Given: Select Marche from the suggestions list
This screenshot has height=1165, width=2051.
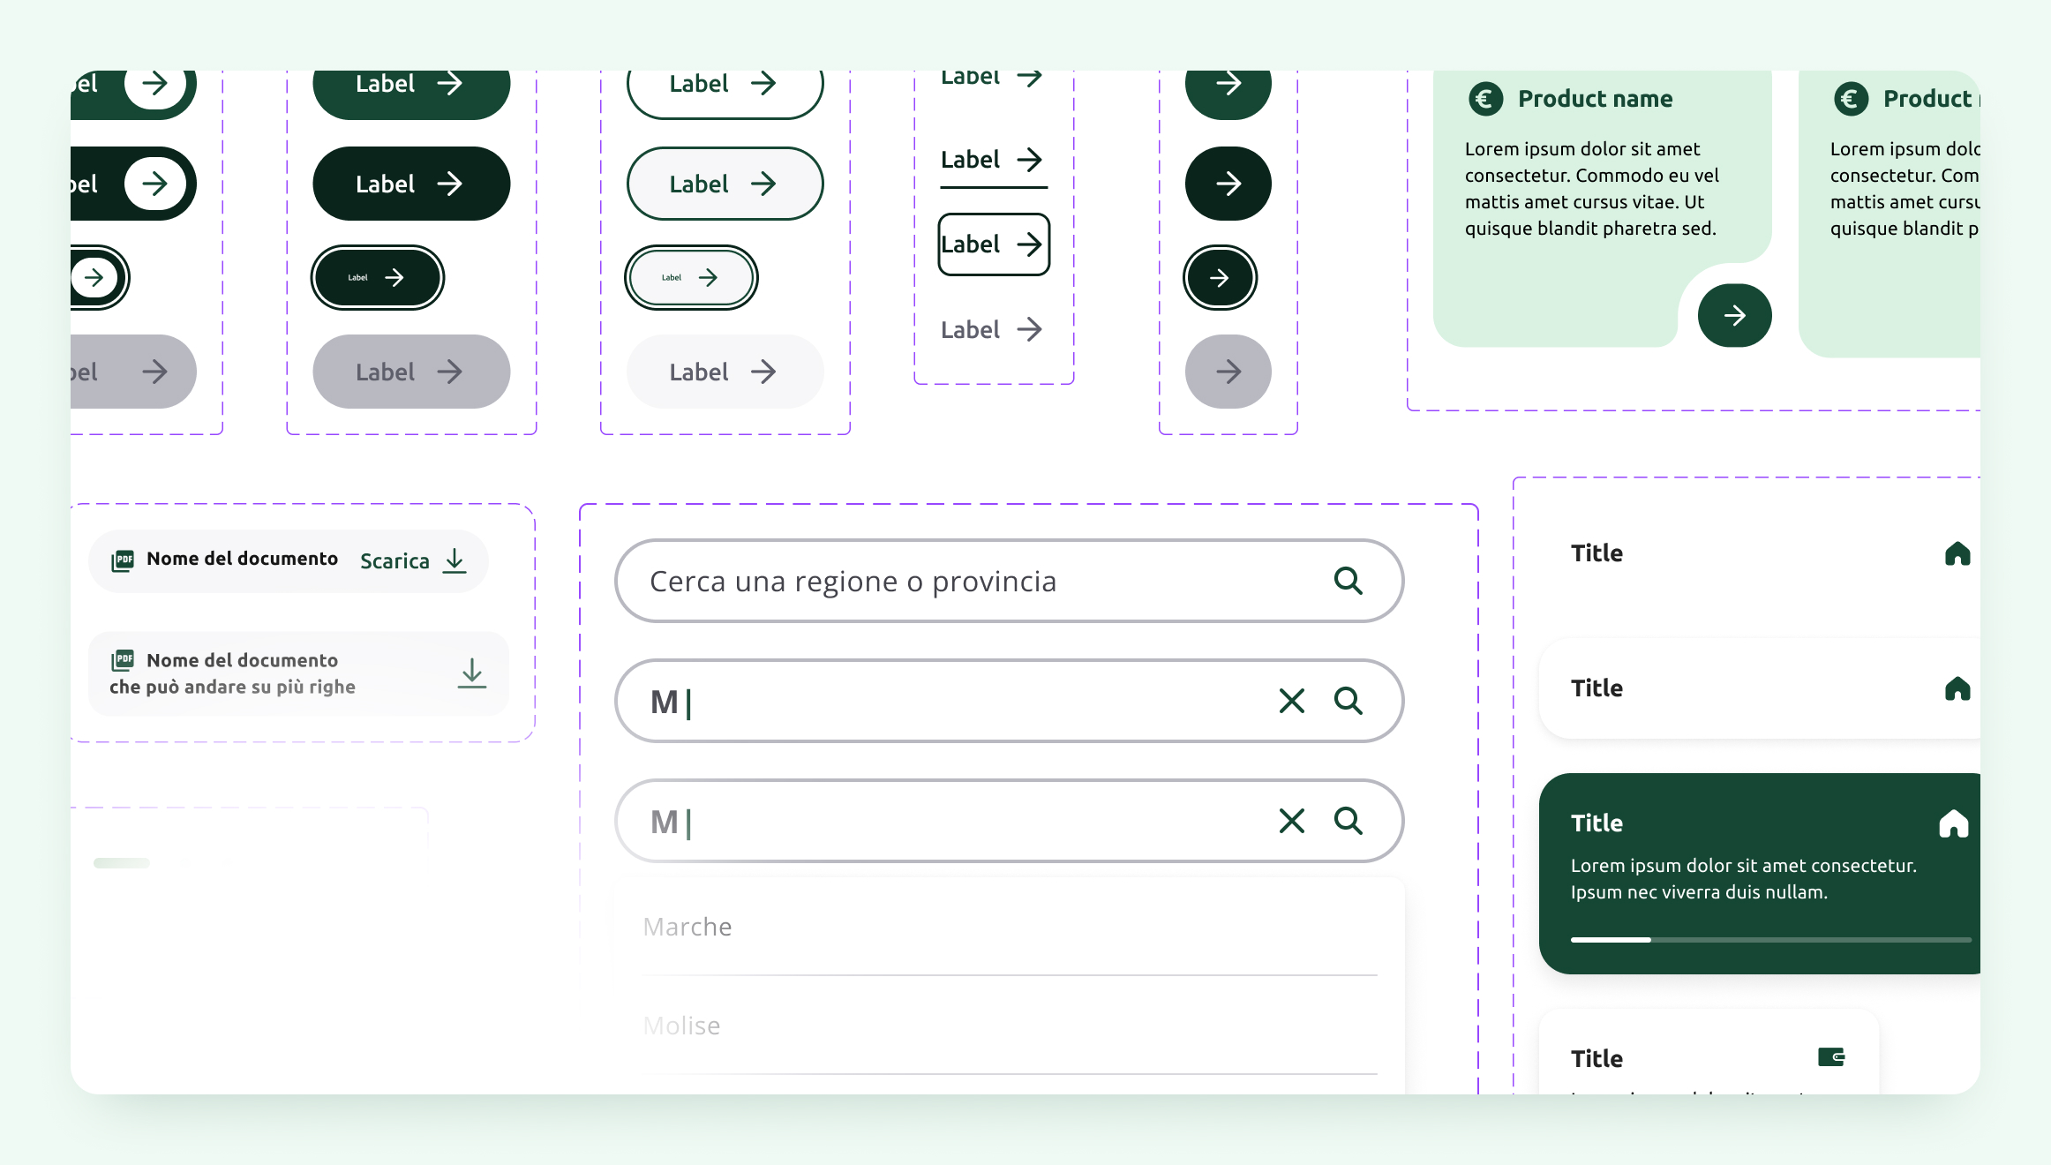Looking at the screenshot, I should click(x=1010, y=927).
